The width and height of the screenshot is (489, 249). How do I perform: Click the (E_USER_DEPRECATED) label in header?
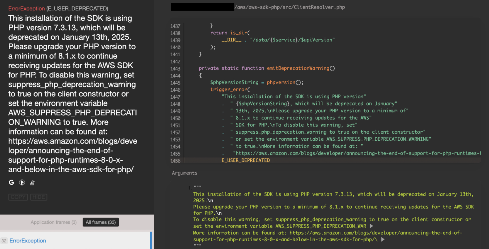click(77, 9)
